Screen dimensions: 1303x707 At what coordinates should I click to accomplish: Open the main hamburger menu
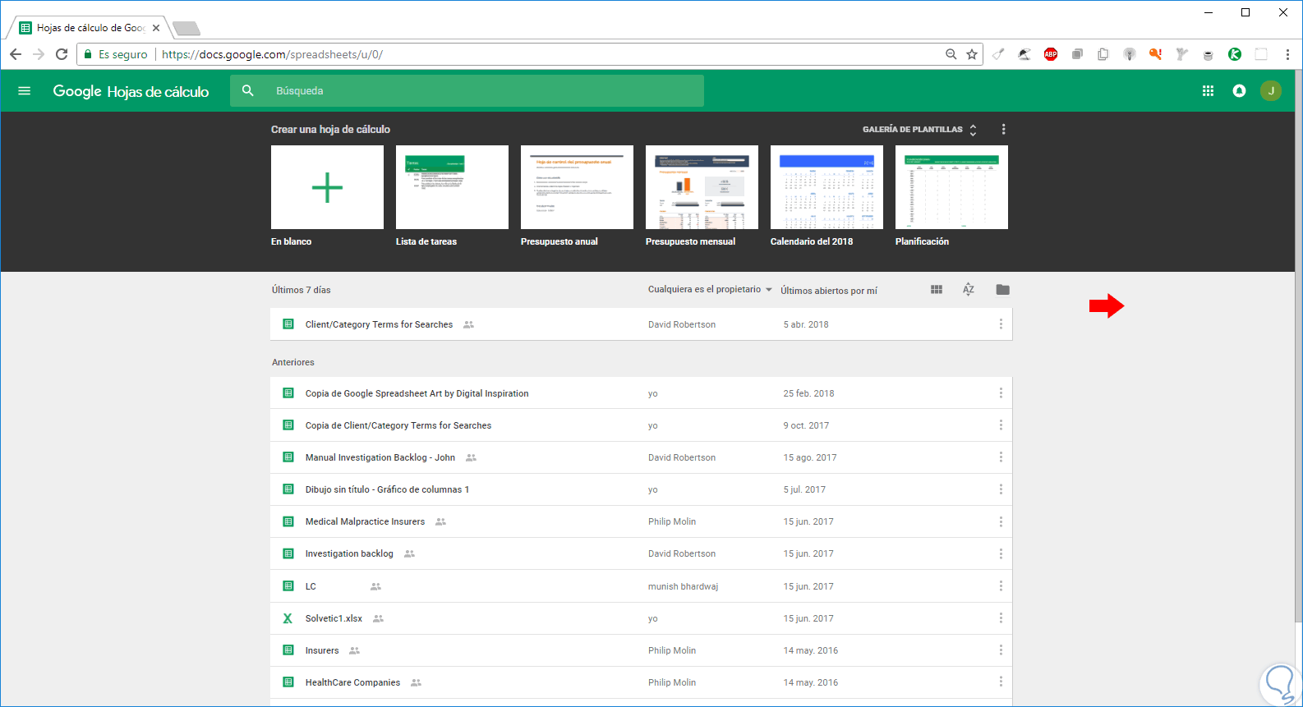click(x=25, y=91)
